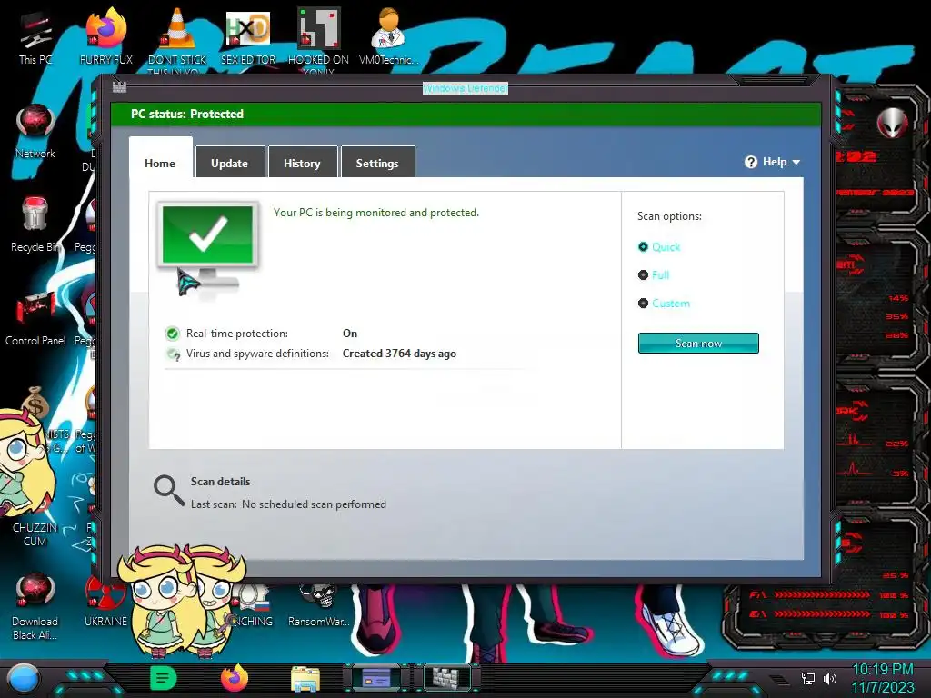Click the Windows Defender title bar icon
The height and width of the screenshot is (698, 931).
click(119, 87)
